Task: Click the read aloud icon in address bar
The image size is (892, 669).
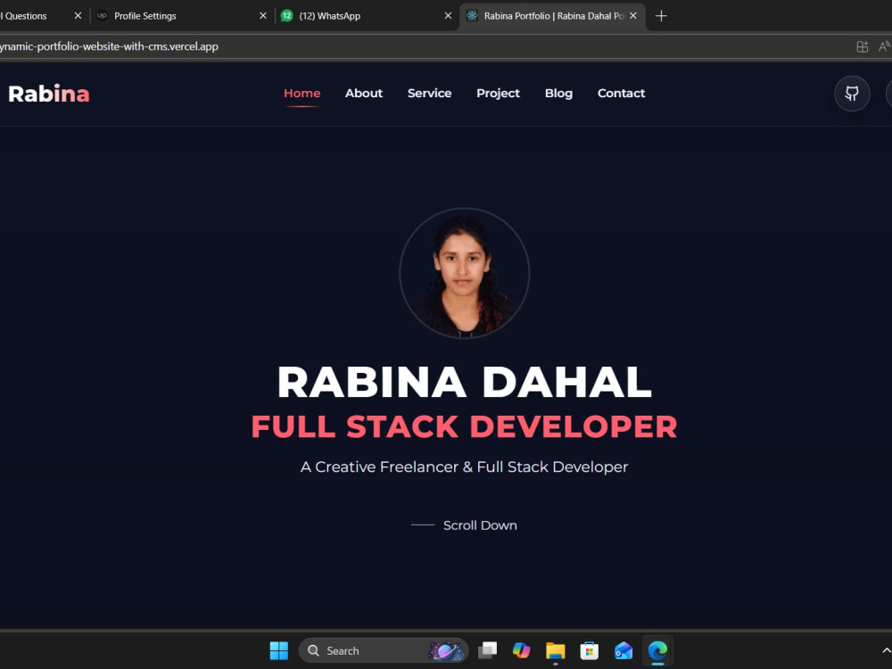Action: [x=885, y=46]
